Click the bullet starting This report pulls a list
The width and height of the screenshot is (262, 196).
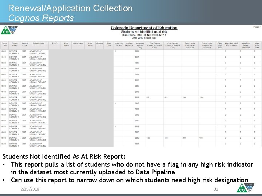[x=132, y=168]
